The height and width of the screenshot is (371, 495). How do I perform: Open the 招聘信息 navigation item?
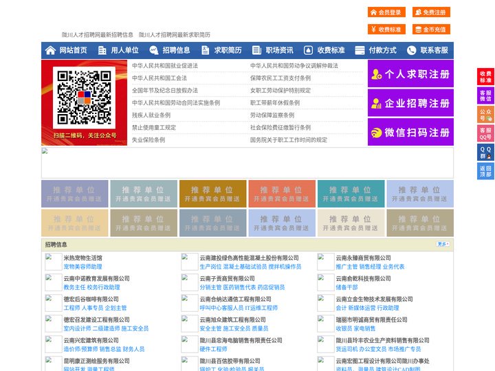[170, 50]
